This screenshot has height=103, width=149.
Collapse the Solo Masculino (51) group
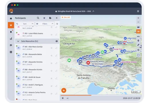(18, 41)
